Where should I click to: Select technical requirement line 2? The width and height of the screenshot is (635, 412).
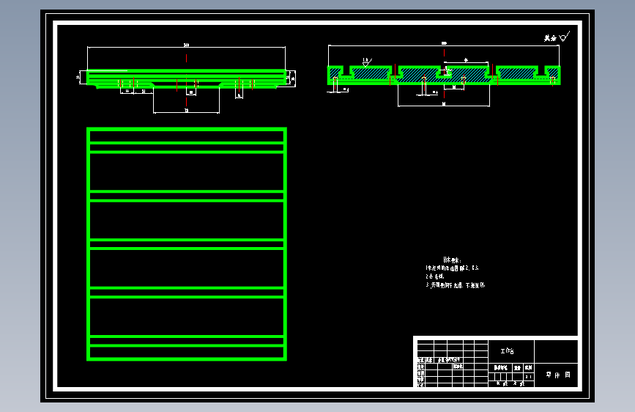pyautogui.click(x=434, y=276)
